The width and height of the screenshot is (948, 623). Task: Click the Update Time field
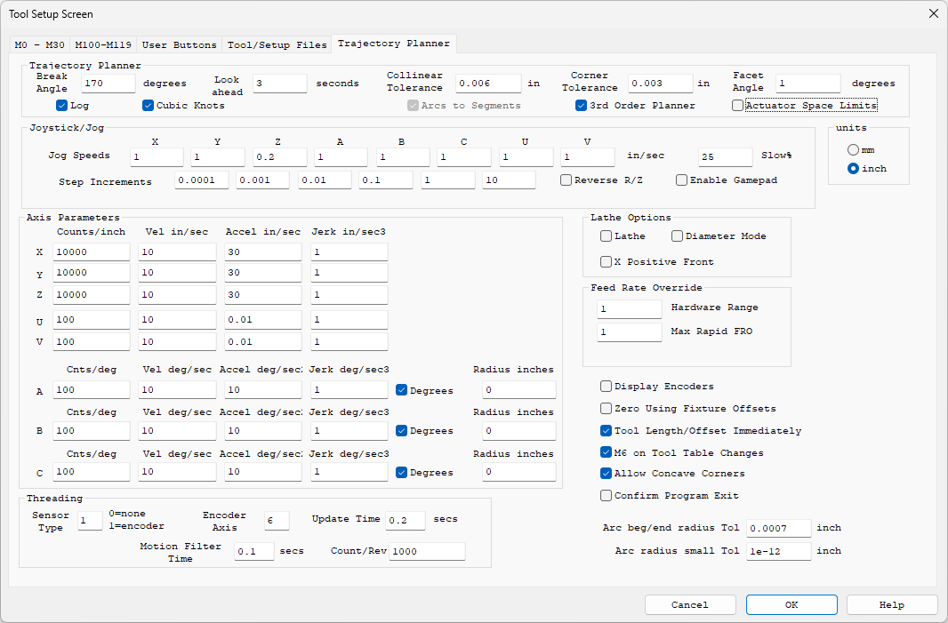click(406, 520)
